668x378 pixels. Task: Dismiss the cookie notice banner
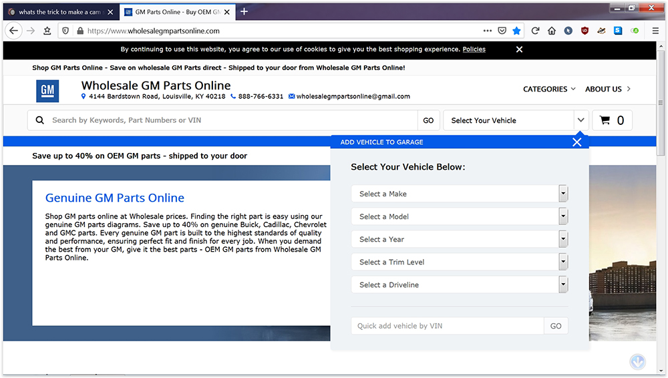click(519, 49)
